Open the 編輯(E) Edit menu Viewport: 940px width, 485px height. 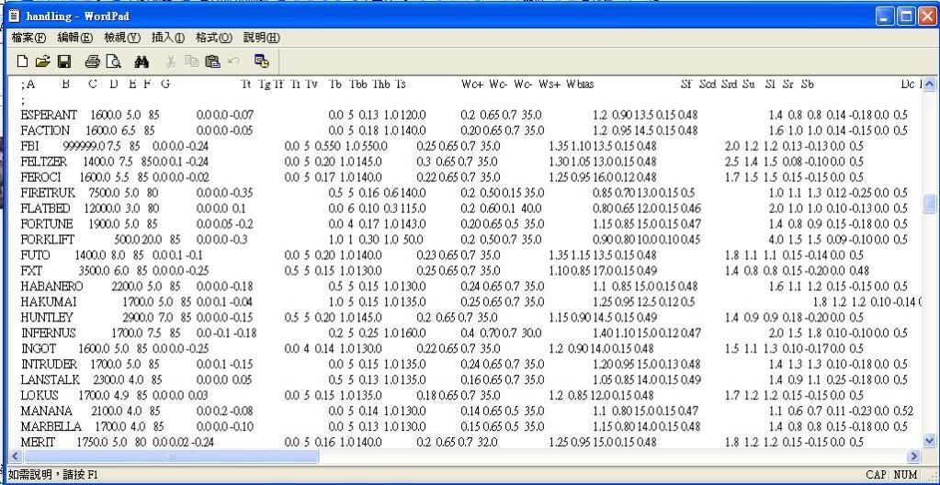pos(76,37)
